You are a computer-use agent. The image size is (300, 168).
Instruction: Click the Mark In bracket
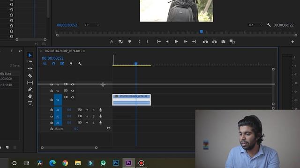click(139, 42)
